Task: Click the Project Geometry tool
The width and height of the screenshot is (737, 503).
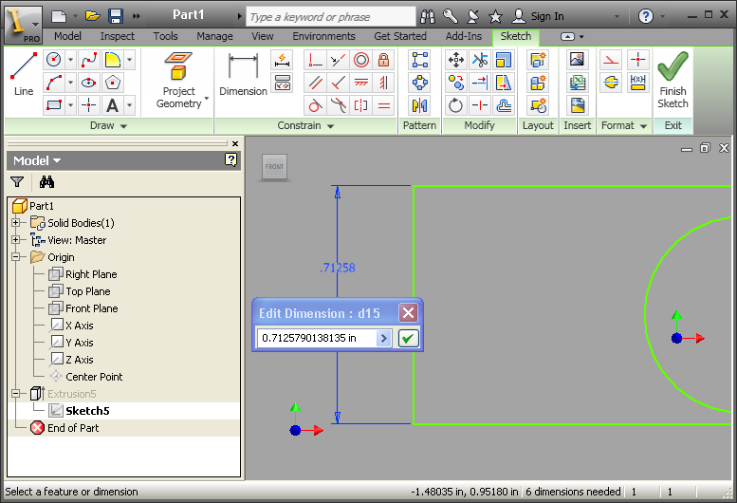Action: [x=178, y=80]
